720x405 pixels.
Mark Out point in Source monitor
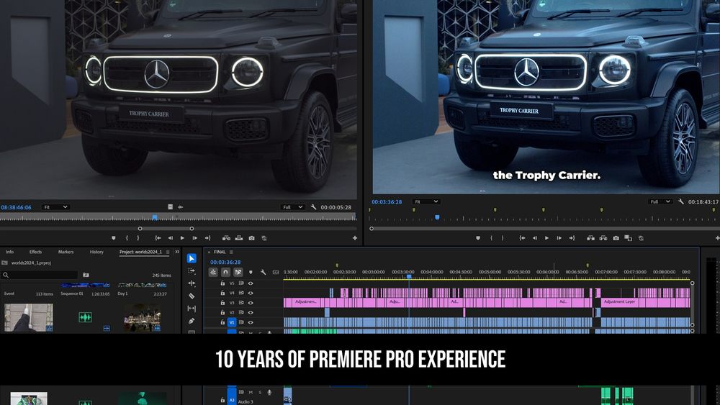[138, 238]
